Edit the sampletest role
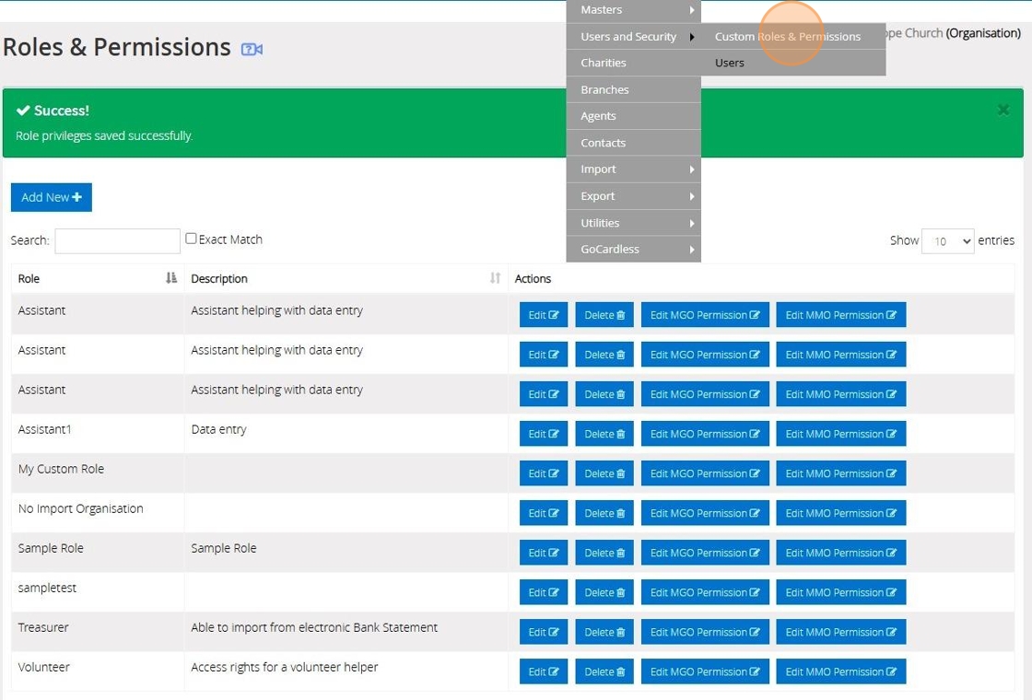 pyautogui.click(x=544, y=592)
